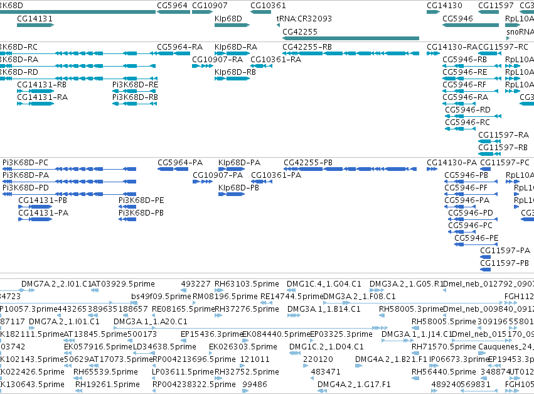Select the CG5946-RF transcript label
The image size is (534, 394).
pyautogui.click(x=464, y=85)
